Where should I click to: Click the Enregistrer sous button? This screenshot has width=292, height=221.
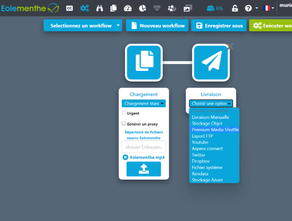[219, 25]
